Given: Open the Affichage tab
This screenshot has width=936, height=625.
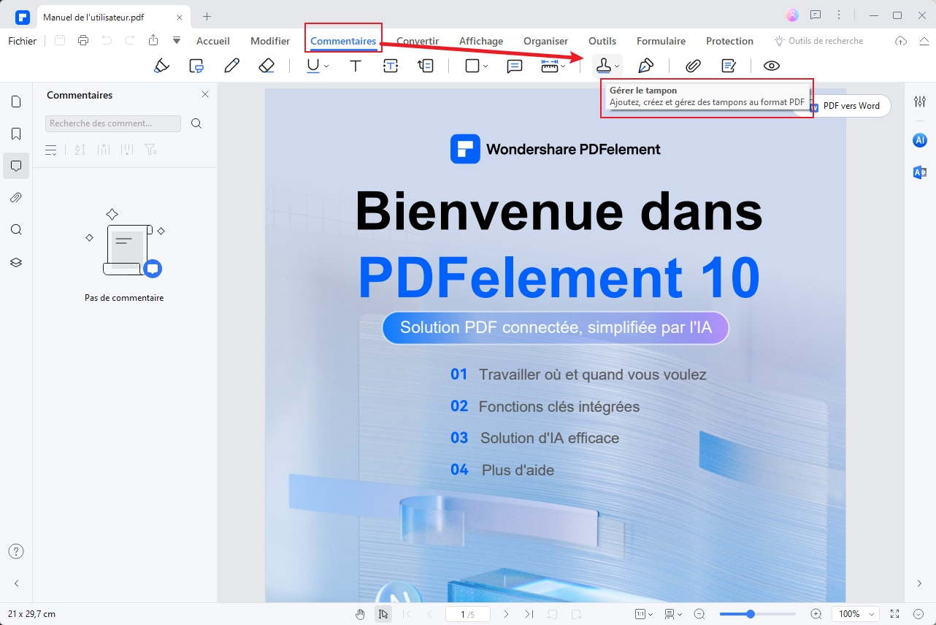Looking at the screenshot, I should [481, 41].
